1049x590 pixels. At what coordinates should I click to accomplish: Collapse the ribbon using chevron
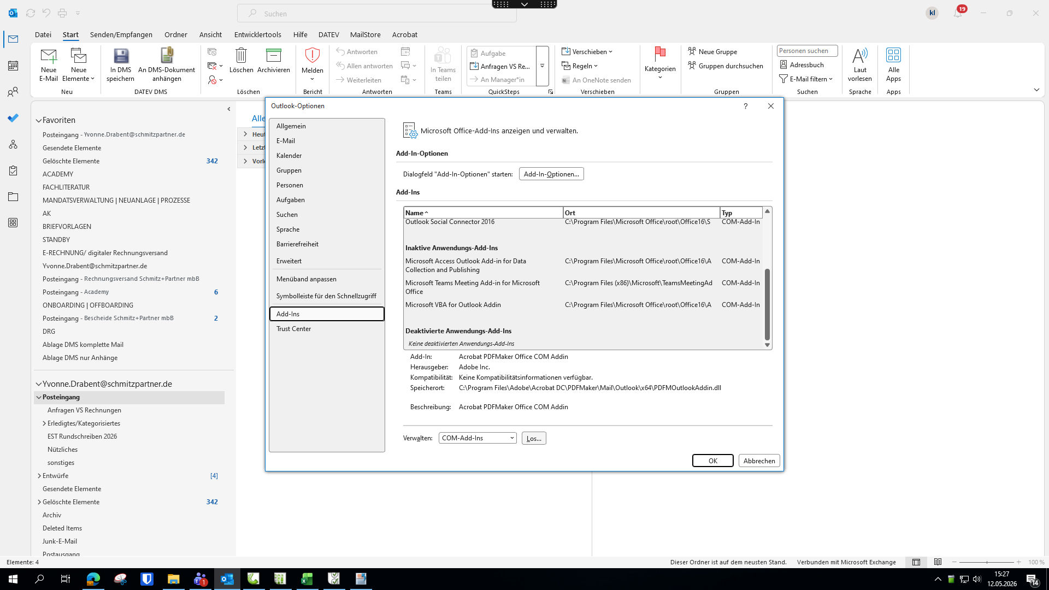[x=1036, y=90]
